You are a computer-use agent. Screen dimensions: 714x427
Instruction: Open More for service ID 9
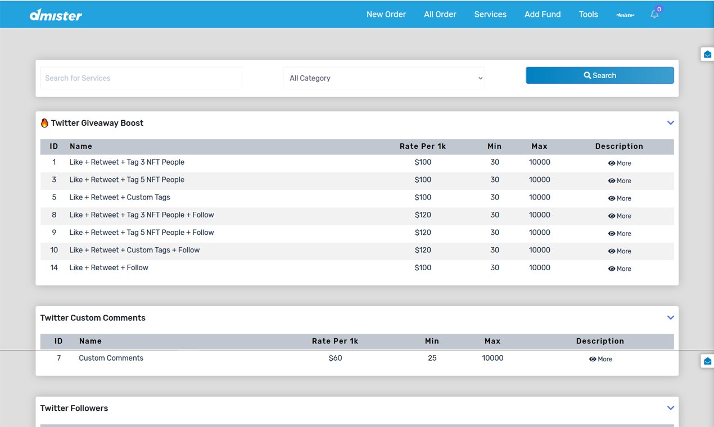pyautogui.click(x=620, y=233)
